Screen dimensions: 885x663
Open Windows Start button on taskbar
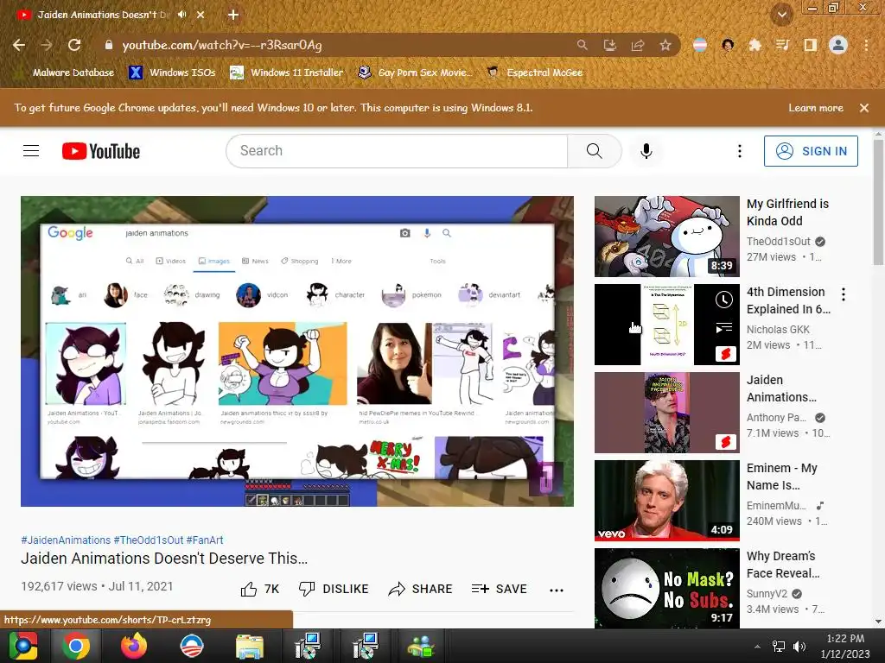[x=23, y=646]
